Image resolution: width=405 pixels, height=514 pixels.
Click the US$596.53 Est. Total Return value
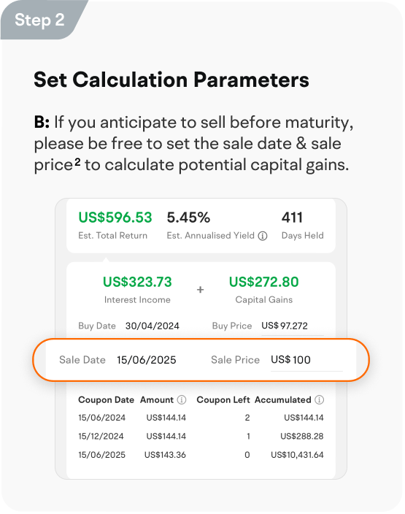pyautogui.click(x=115, y=218)
